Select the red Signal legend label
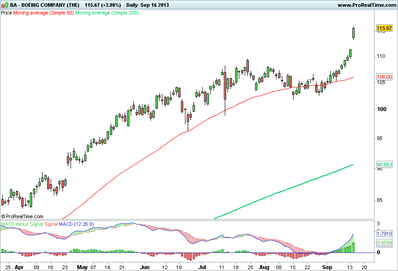This screenshot has width=398, height=271. pos(51,224)
